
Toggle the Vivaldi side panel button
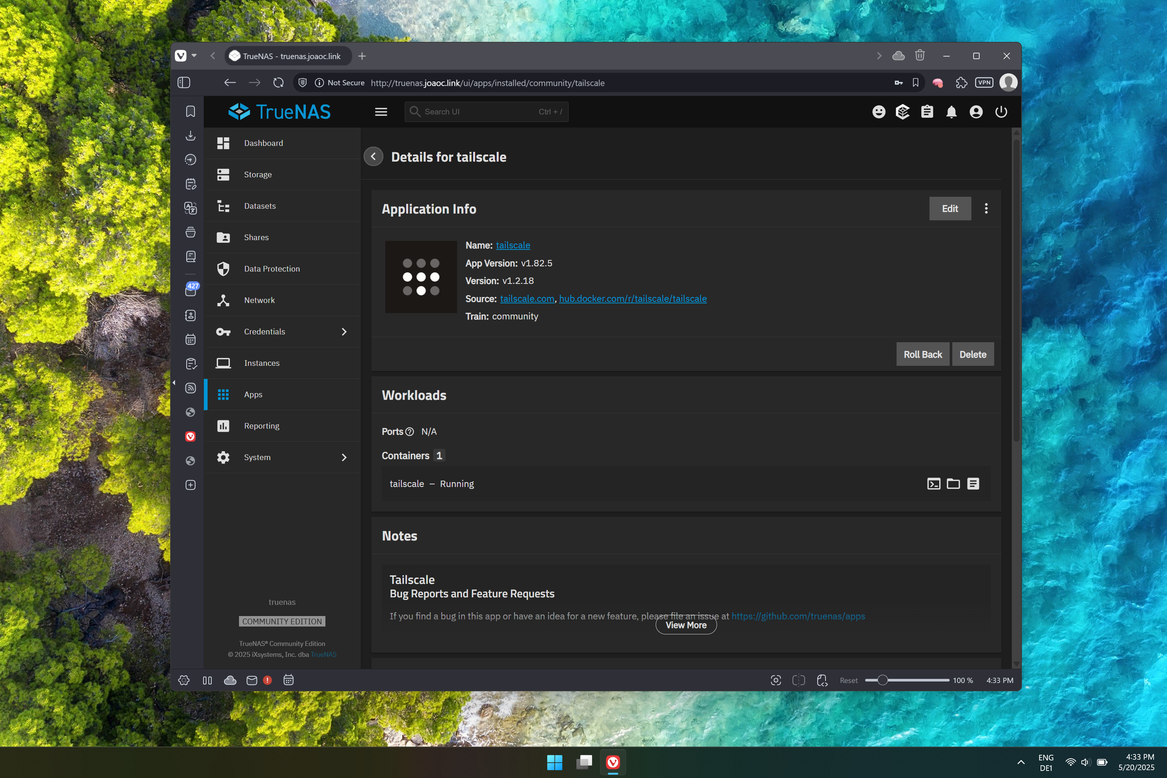pyautogui.click(x=184, y=83)
